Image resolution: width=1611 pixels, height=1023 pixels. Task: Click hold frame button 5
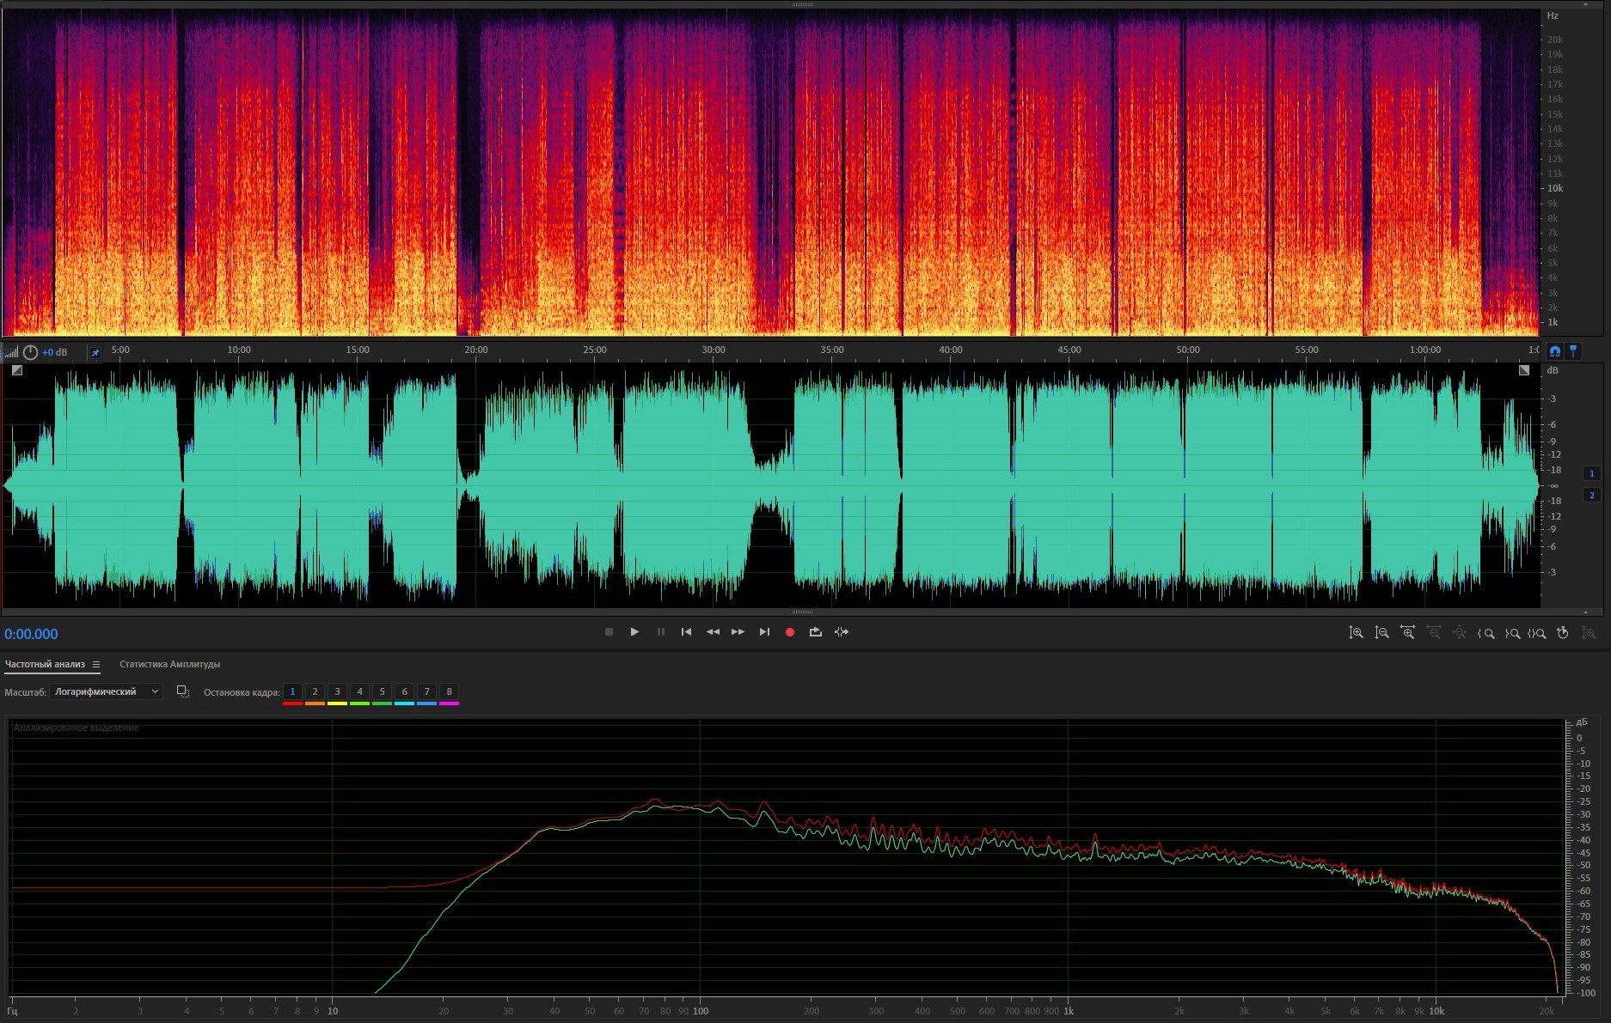[x=382, y=691]
